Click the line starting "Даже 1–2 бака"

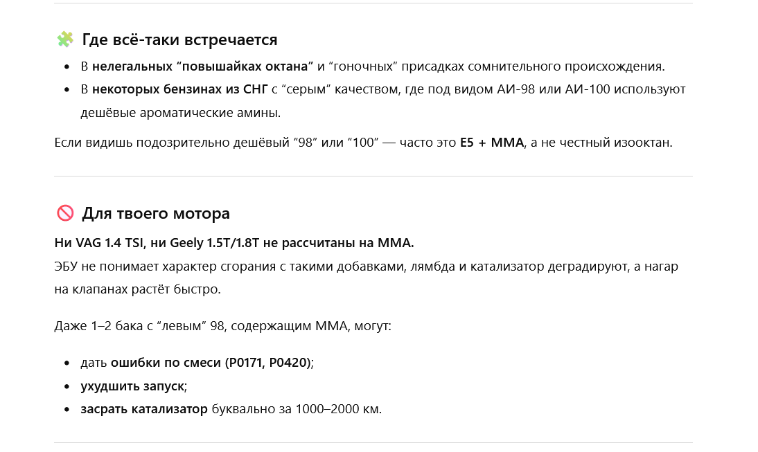tap(222, 325)
